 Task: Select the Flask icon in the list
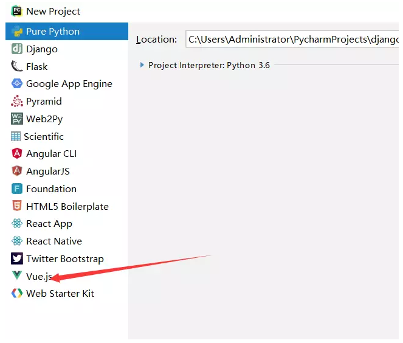[17, 66]
